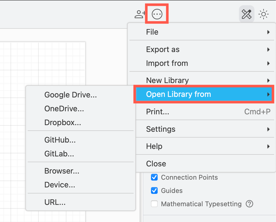Viewport: 276px width, 222px height.
Task: Click the light theme sun icon
Action: pyautogui.click(x=263, y=14)
